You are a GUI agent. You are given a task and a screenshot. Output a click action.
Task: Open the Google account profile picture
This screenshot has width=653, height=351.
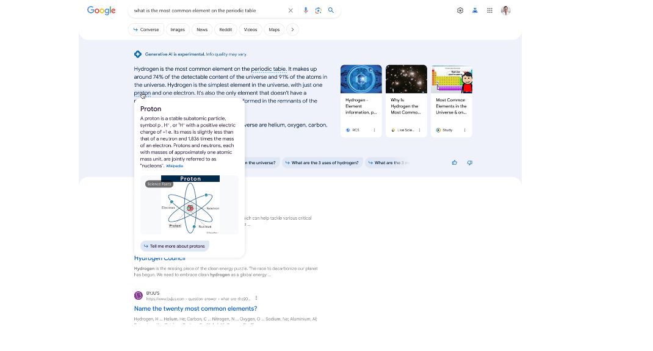pos(505,10)
